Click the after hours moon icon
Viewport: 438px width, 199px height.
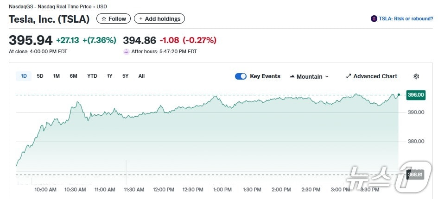pos(126,51)
